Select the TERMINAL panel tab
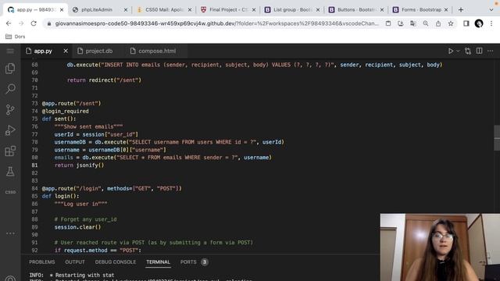The image size is (500, 281). click(x=158, y=262)
